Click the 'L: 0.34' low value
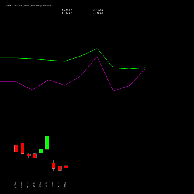The height and width of the screenshot is (194, 194). [x=98, y=13]
